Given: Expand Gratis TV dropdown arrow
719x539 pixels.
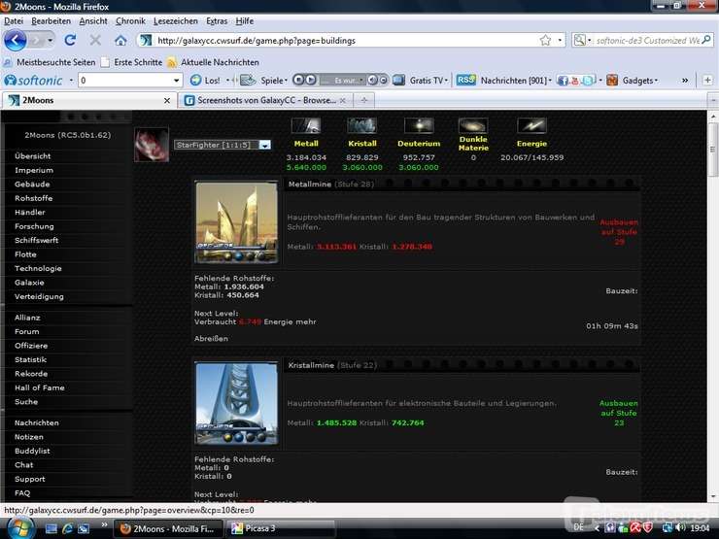Looking at the screenshot, I should (446, 81).
